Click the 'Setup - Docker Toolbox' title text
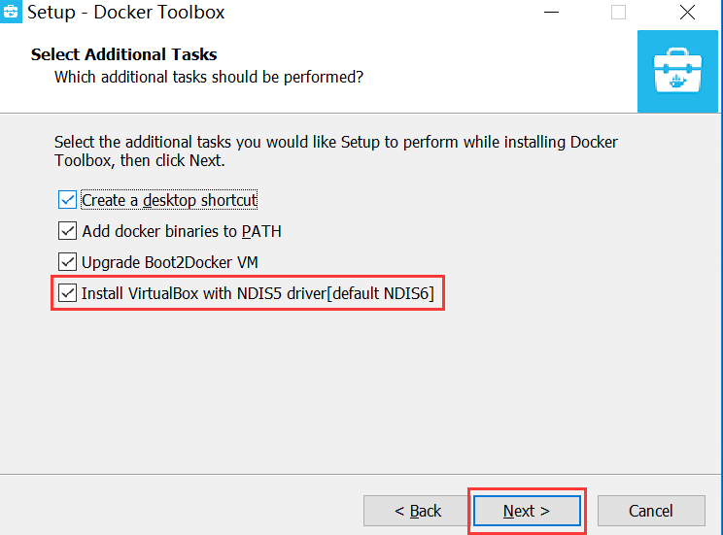723x535 pixels. [126, 12]
